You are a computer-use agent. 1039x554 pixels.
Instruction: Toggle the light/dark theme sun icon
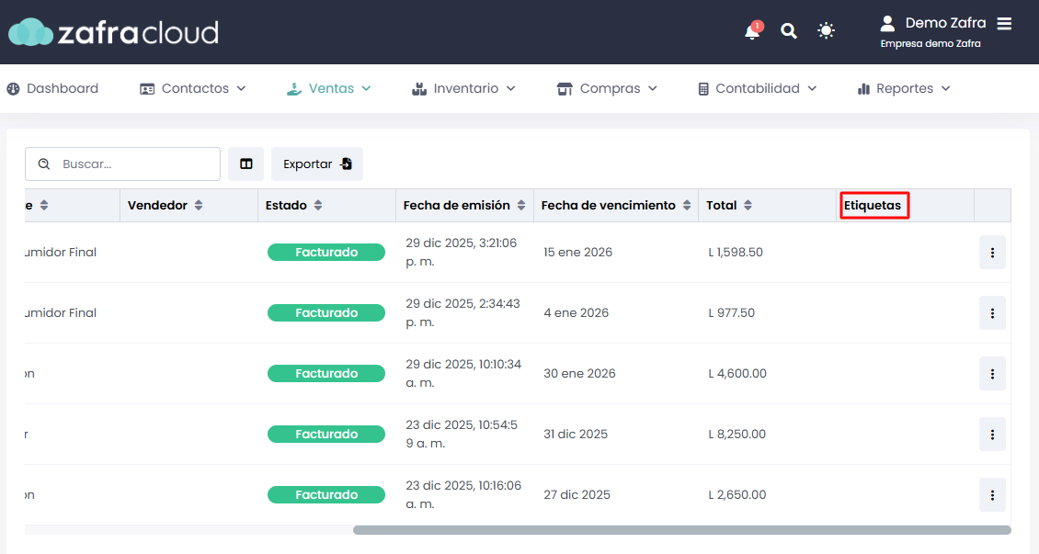(x=826, y=30)
